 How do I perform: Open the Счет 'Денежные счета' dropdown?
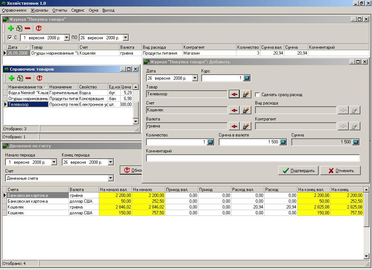pyautogui.click(x=111, y=178)
